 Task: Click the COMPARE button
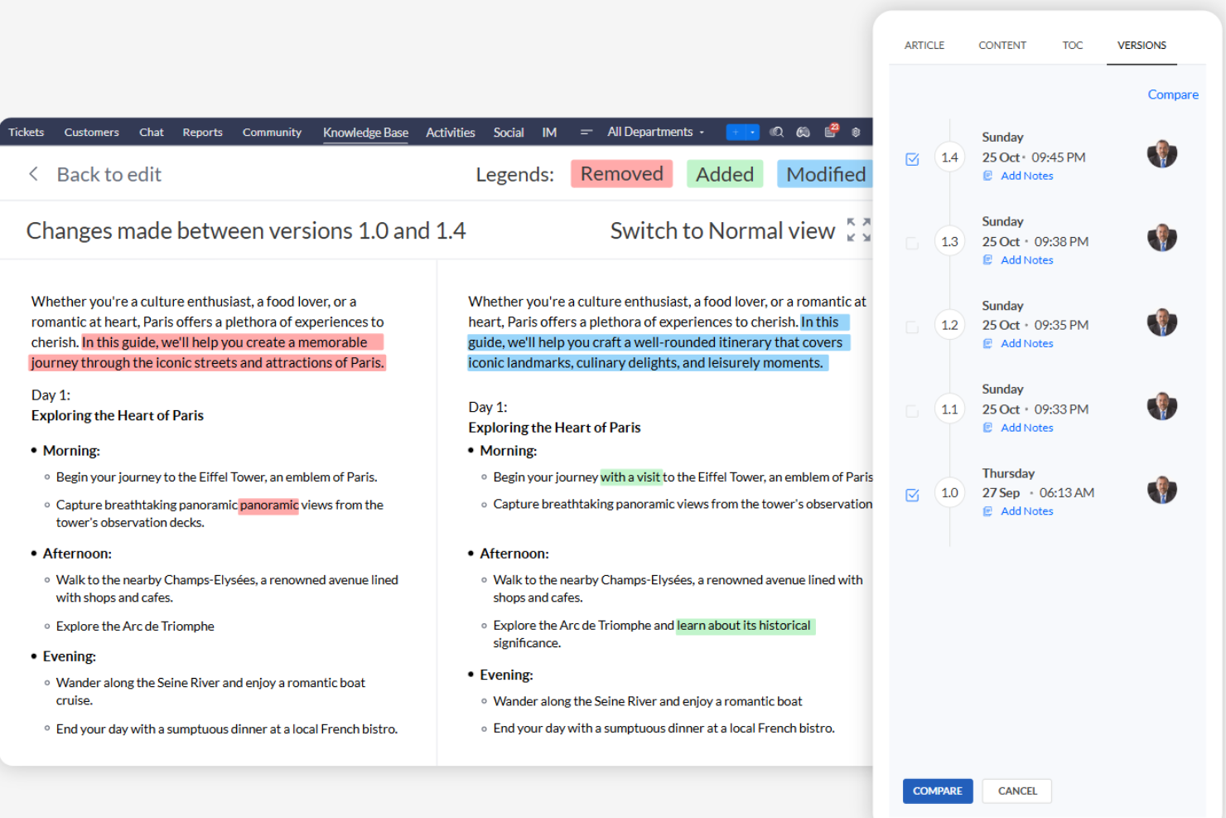(x=937, y=791)
